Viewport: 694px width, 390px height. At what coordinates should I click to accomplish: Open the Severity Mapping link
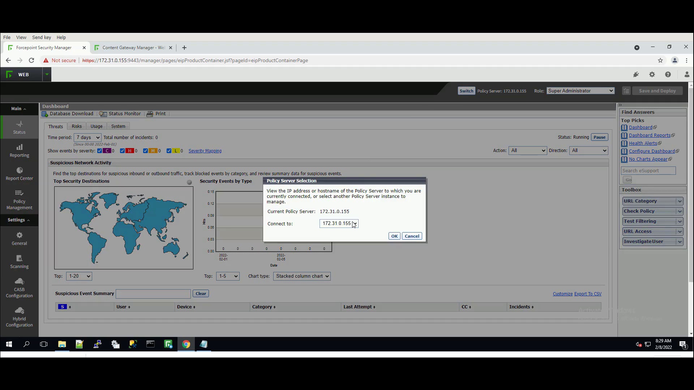click(205, 151)
